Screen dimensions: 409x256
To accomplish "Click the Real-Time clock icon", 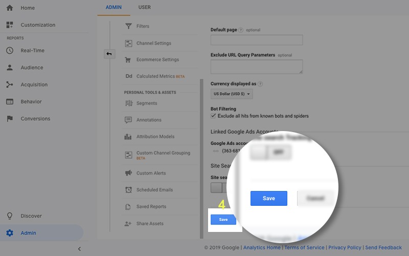I will pos(10,51).
